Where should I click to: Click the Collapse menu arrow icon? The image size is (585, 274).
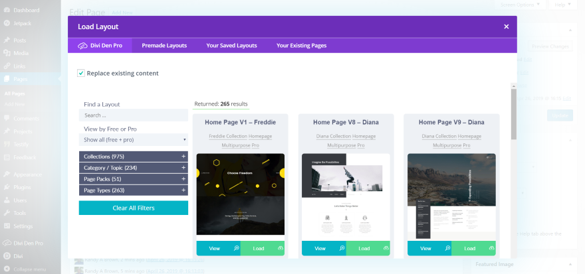tap(7, 269)
